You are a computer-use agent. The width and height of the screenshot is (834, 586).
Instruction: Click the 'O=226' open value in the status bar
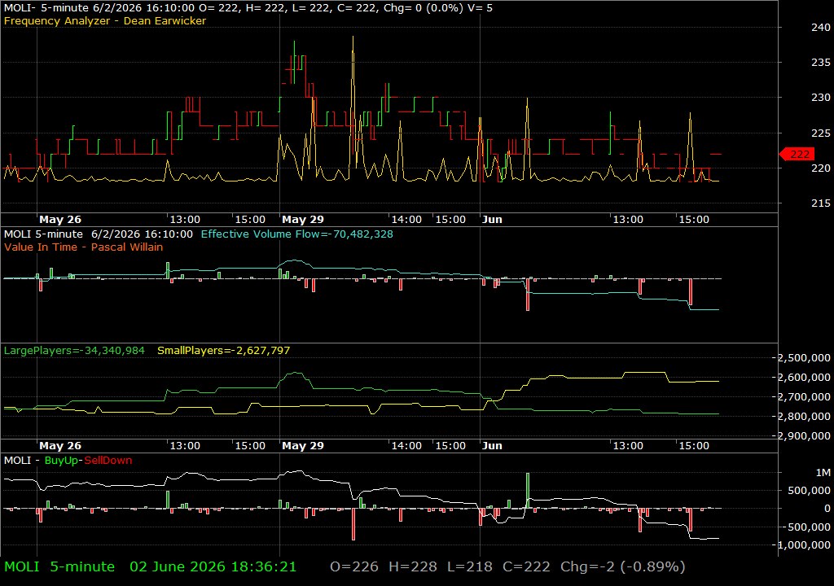[x=354, y=566]
